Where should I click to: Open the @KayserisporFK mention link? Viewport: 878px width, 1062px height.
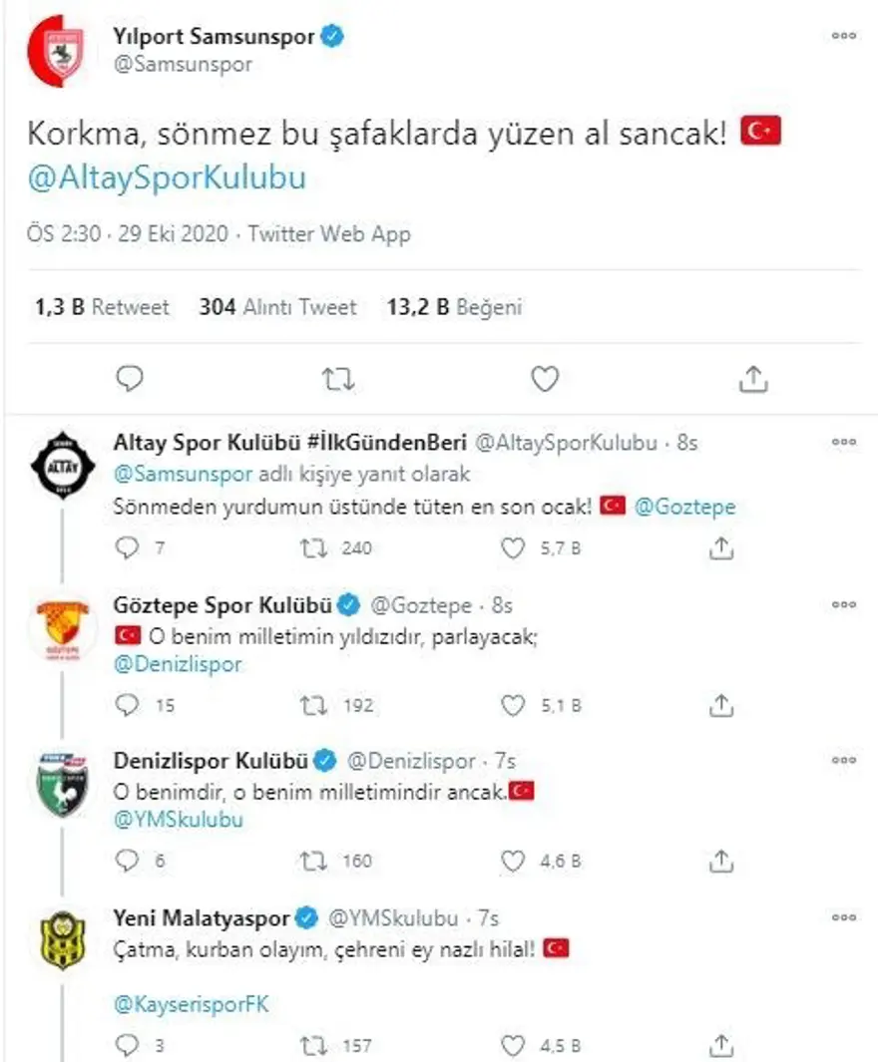(193, 1004)
